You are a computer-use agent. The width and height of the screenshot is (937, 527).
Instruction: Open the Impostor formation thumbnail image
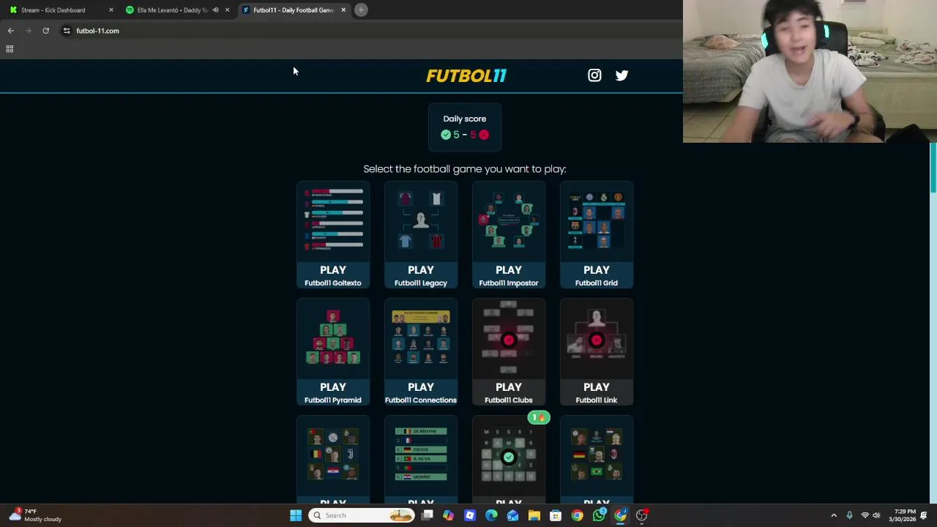point(509,221)
